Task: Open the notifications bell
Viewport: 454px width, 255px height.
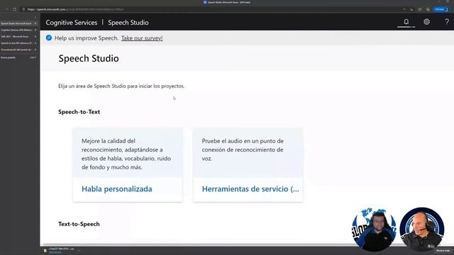Action: [406, 22]
